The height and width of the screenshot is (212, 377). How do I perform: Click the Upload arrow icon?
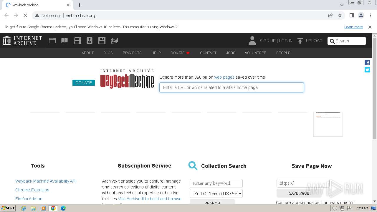click(x=300, y=41)
